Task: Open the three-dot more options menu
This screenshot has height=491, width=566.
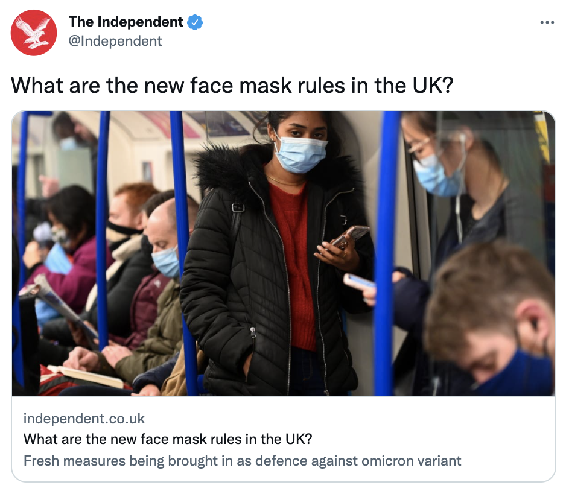Action: 547,22
